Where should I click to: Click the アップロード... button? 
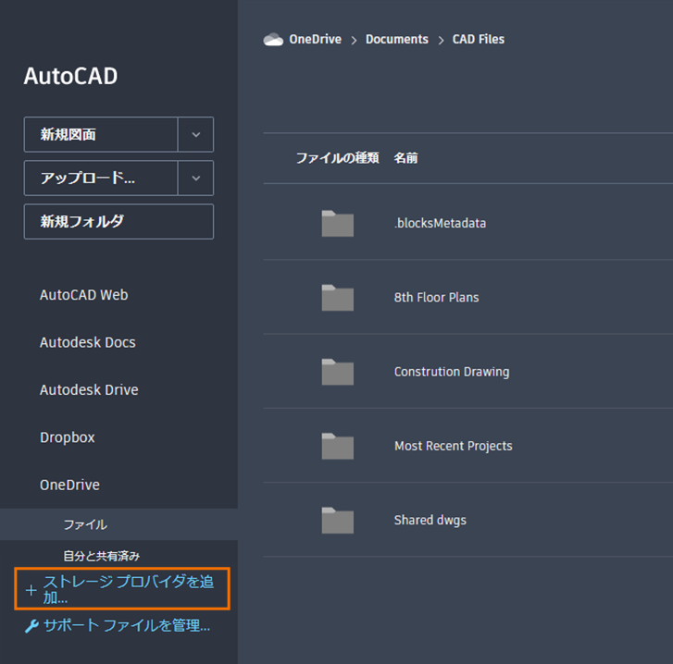[x=101, y=178]
